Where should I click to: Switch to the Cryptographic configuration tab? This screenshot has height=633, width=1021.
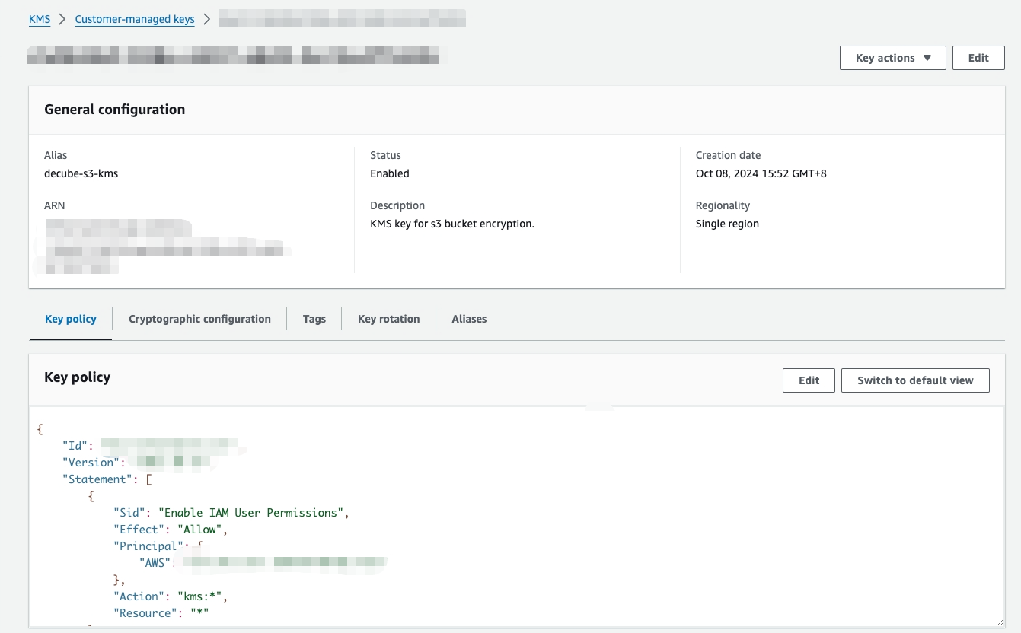point(199,319)
